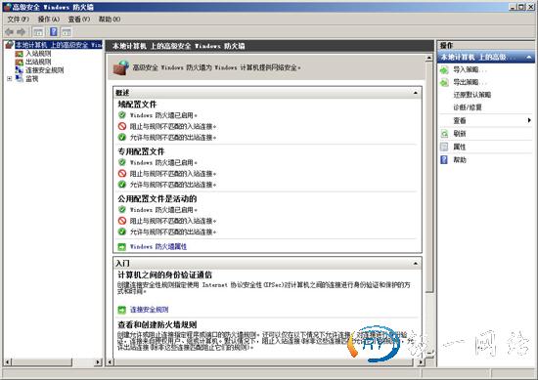The image size is (538, 380).
Task: Click the 导入策略 icon in actions pane
Action: pyautogui.click(x=444, y=70)
